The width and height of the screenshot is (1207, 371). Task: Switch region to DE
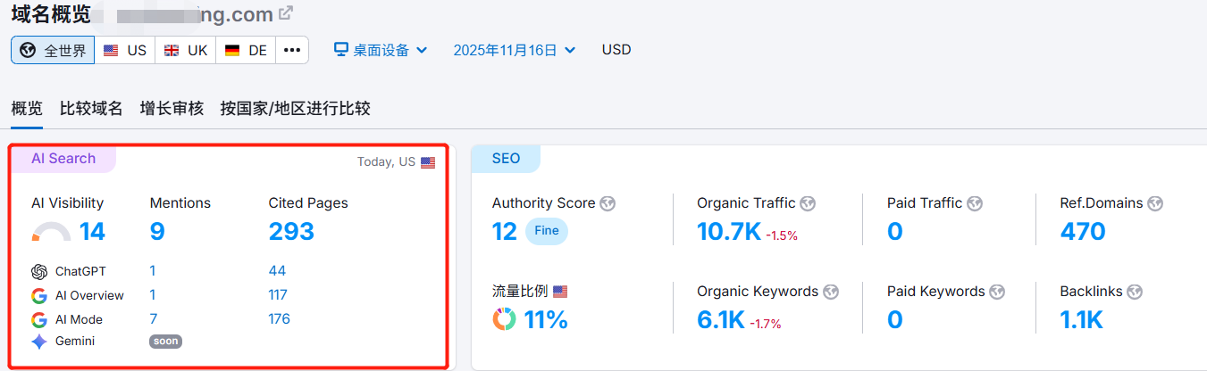click(246, 50)
